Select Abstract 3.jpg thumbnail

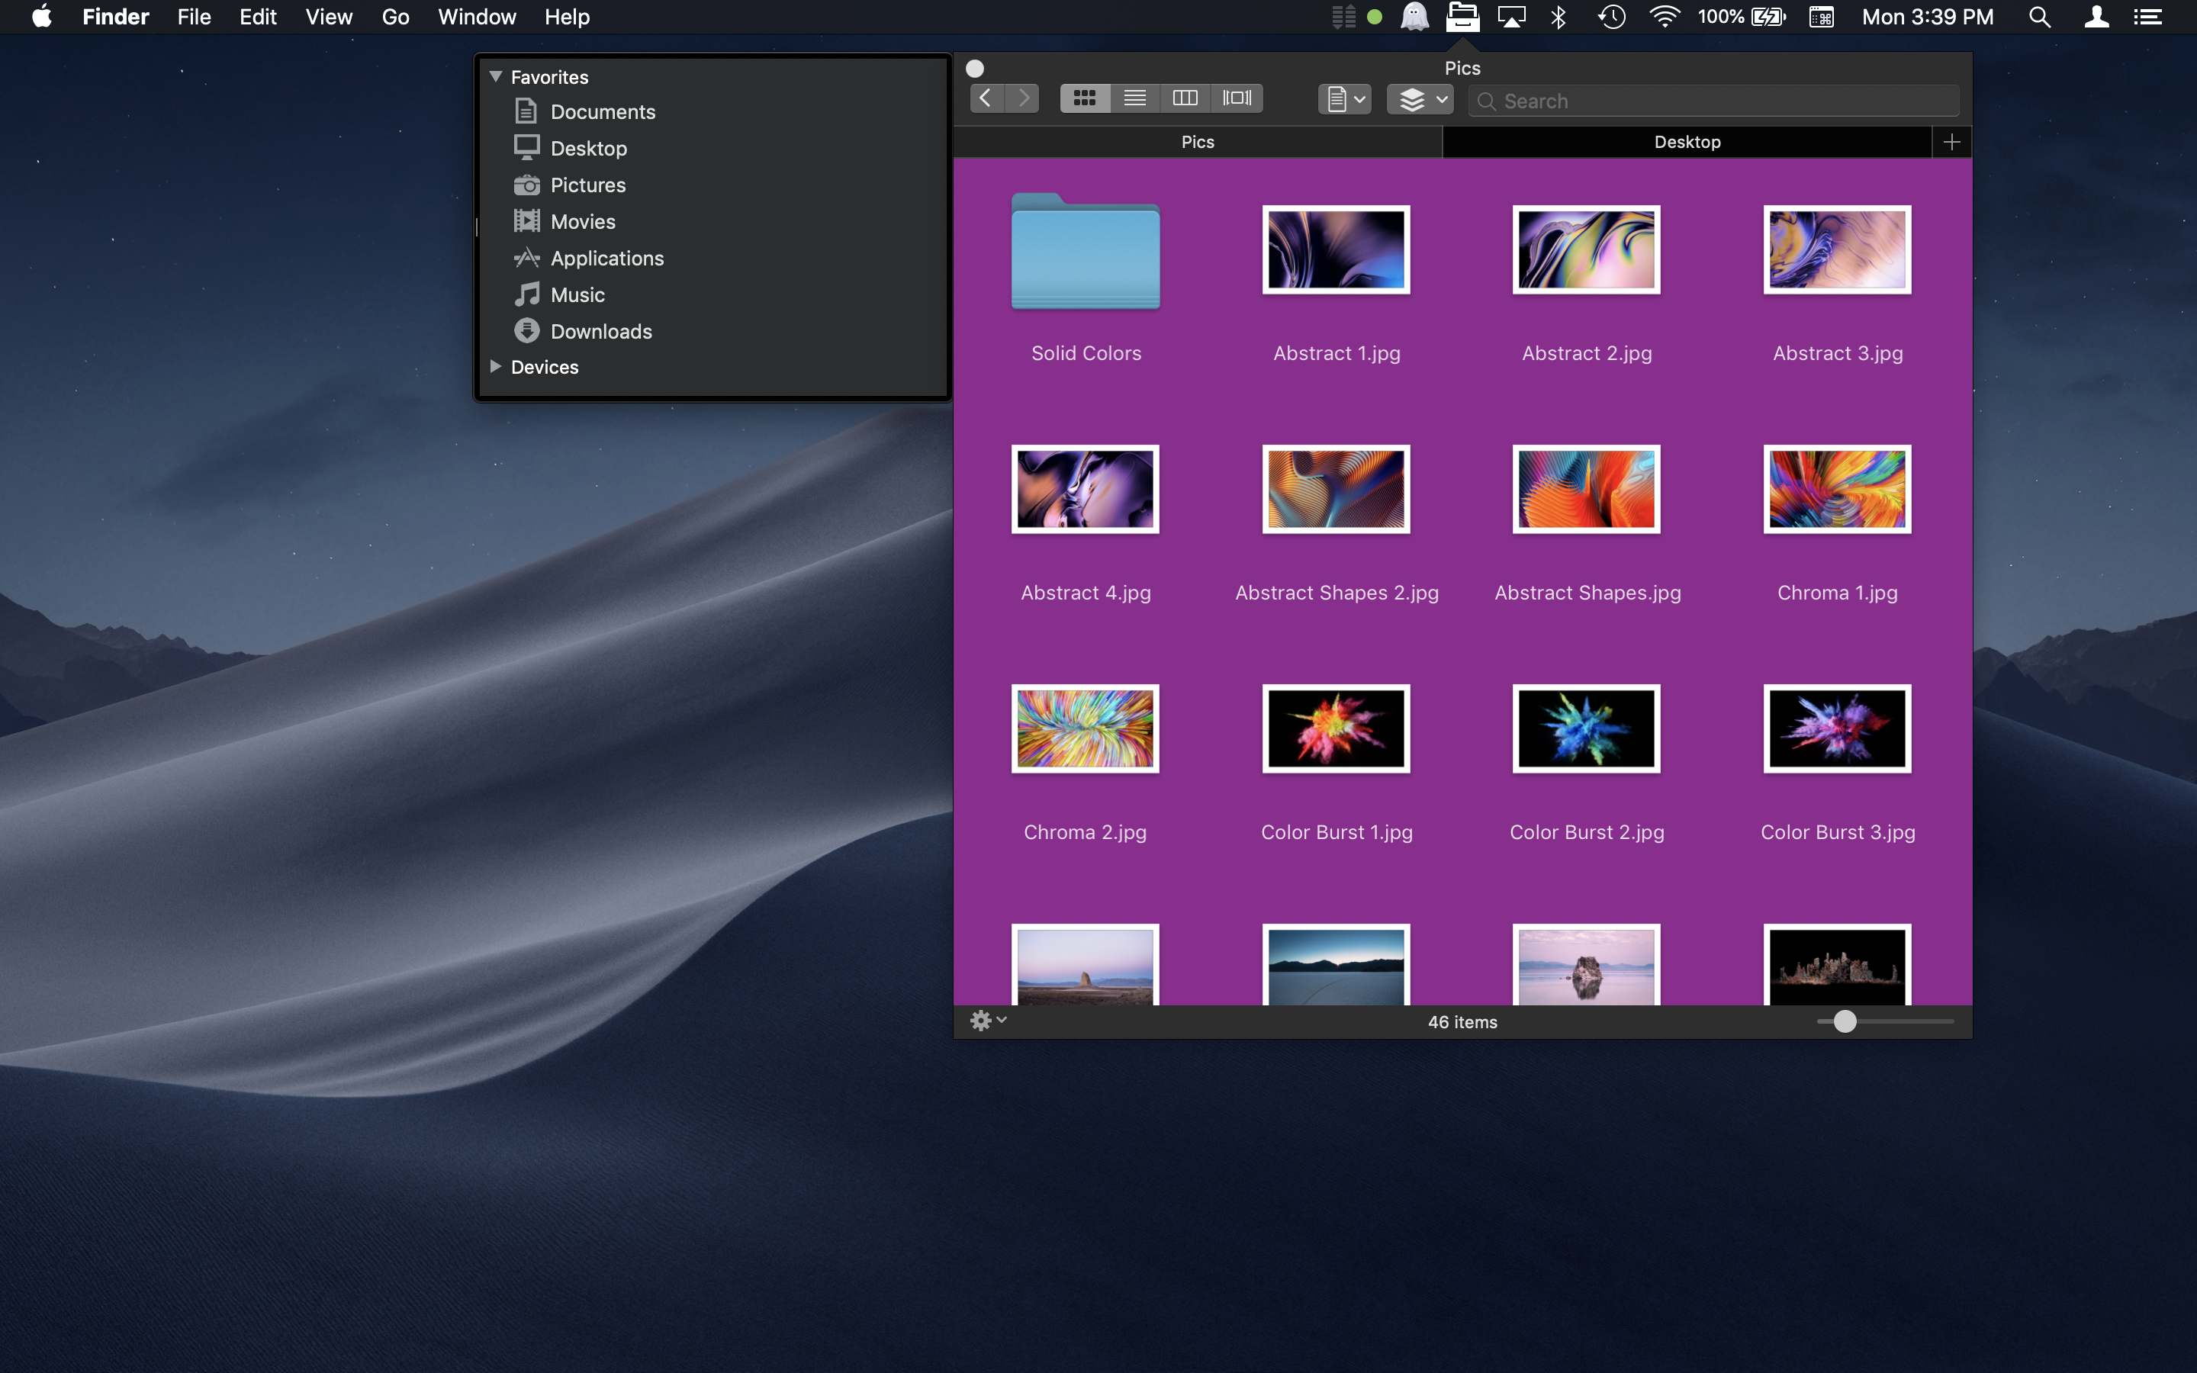pyautogui.click(x=1838, y=249)
